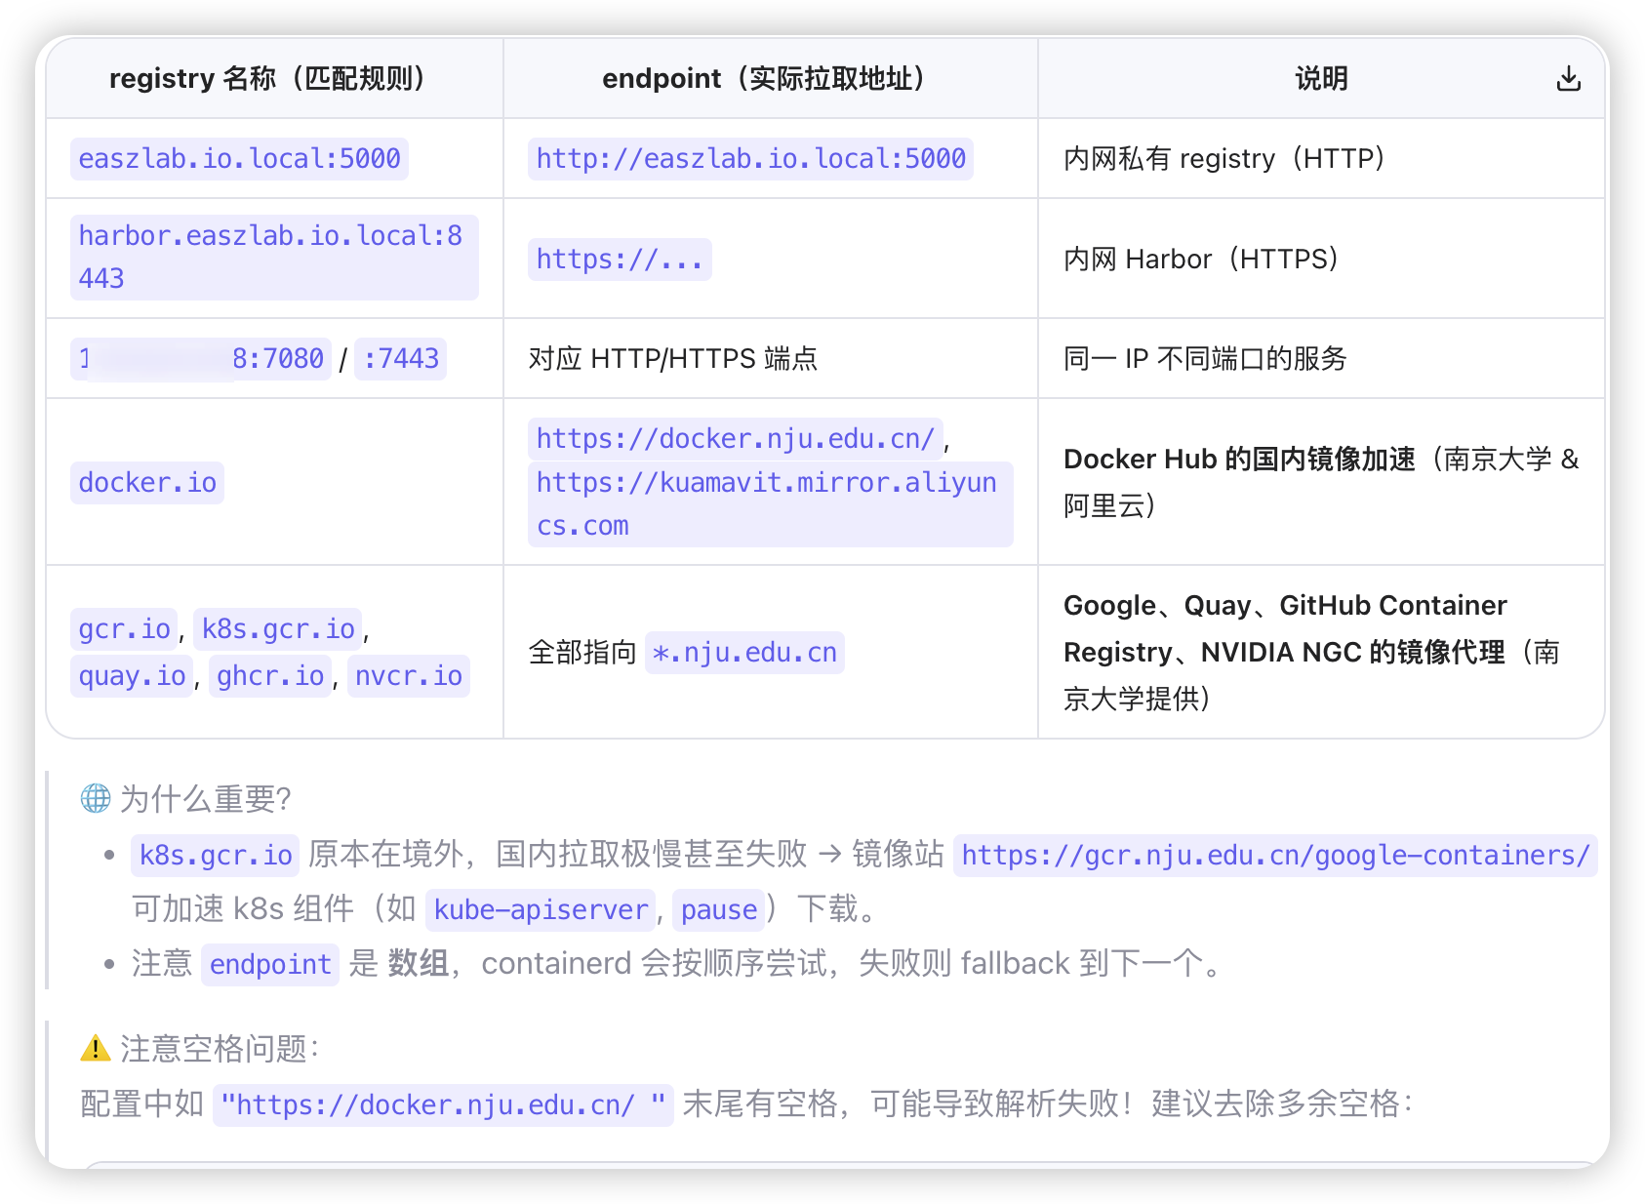
Task: Click k8s.gcr.io code in the bullet list
Action: click(x=216, y=855)
